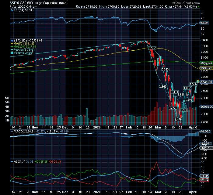Click the 52.31 RSI value tag on right axis

tap(204, 23)
